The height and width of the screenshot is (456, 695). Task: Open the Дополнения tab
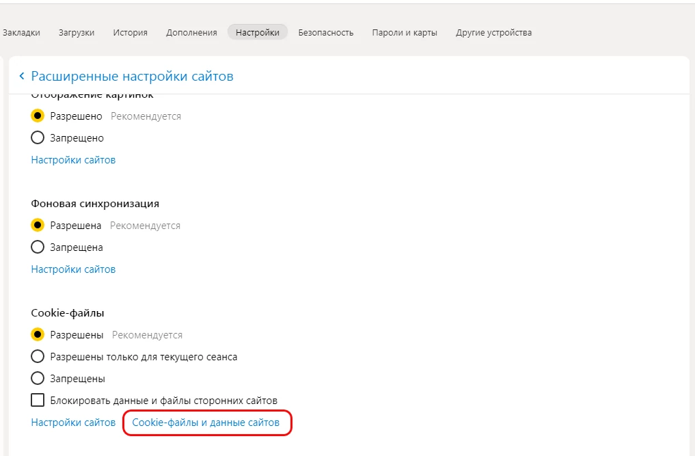191,32
